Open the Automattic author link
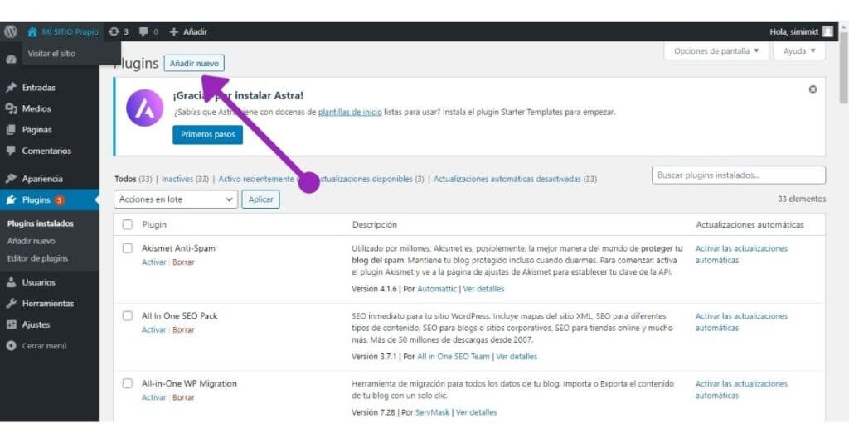 pos(437,289)
